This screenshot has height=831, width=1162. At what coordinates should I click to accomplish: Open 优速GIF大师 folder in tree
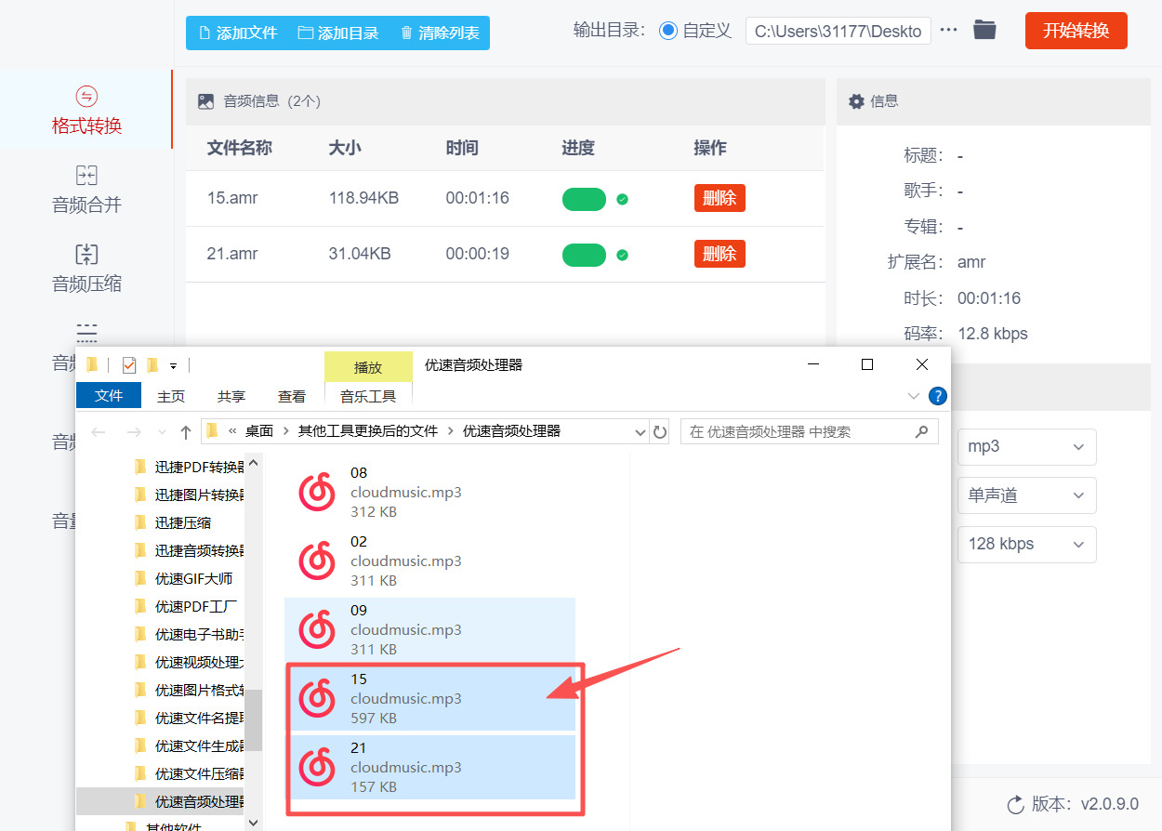[x=183, y=578]
